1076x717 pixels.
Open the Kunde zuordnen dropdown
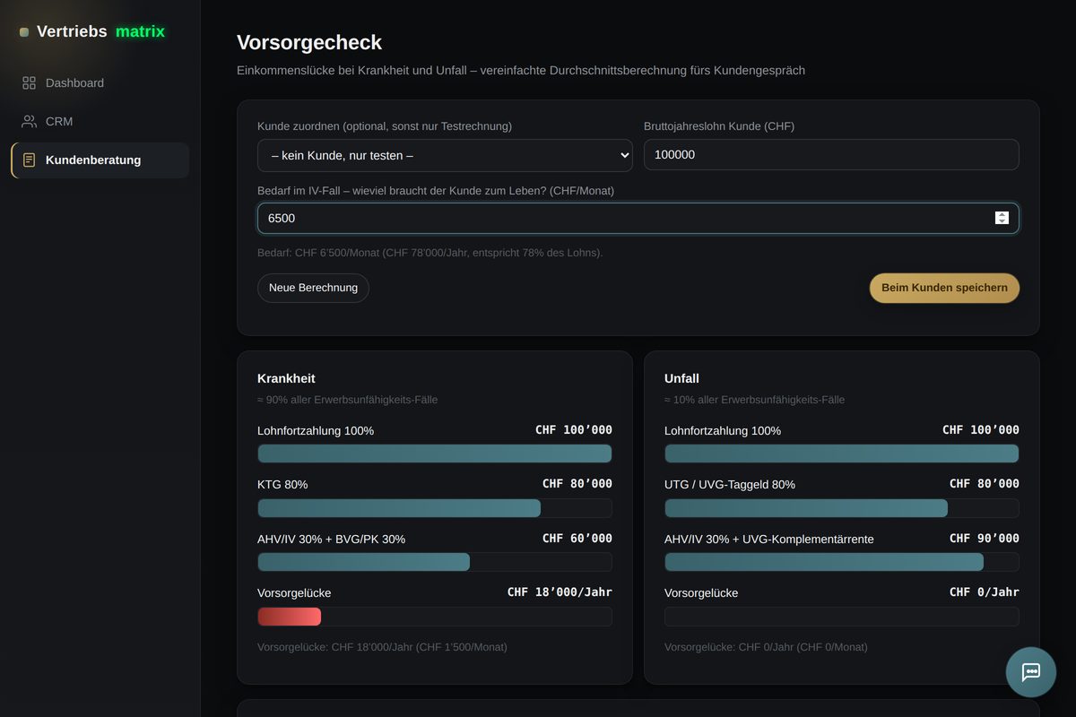445,155
